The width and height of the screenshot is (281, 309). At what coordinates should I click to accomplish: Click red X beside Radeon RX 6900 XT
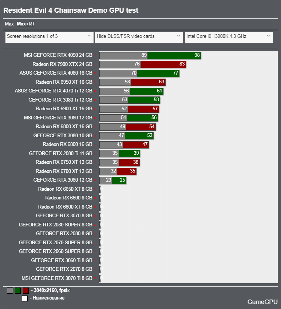(95, 109)
